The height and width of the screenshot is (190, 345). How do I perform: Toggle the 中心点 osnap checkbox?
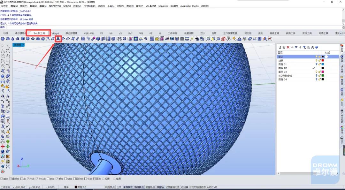pyautogui.click(x=37, y=179)
